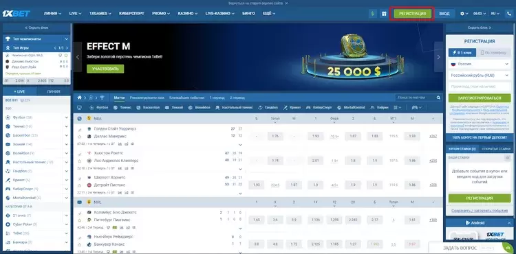Switch to the Ближайшие события tab
Screen dimensions: 516x254
click(187, 97)
